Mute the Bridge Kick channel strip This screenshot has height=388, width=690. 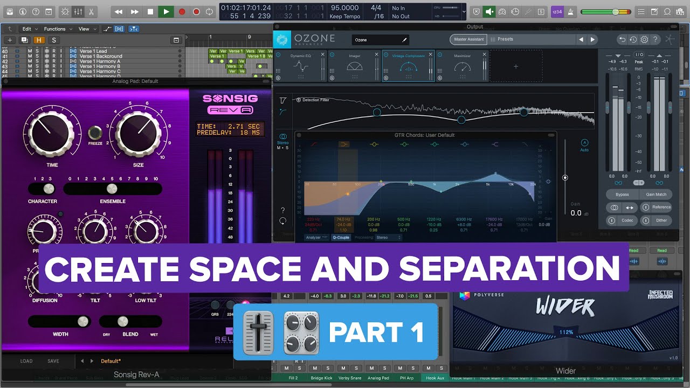click(x=314, y=368)
